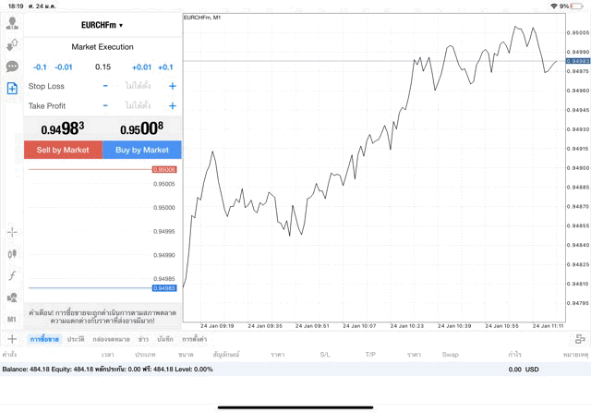Select the new order icon in sidebar
Image resolution: width=591 pixels, height=413 pixels.
(12, 89)
